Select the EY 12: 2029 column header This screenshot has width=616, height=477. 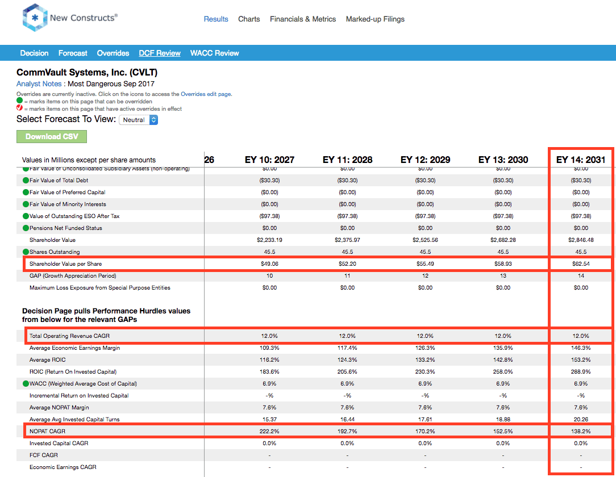coord(425,160)
